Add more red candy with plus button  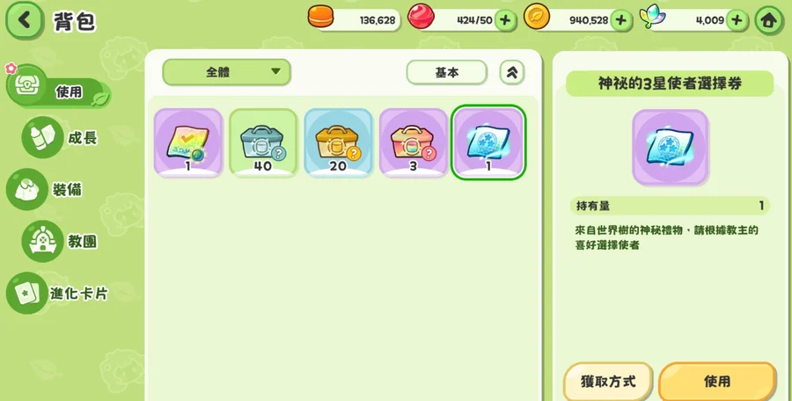coord(504,21)
